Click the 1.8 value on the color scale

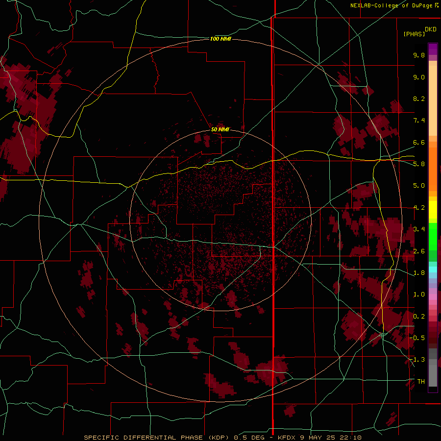[x=419, y=273]
